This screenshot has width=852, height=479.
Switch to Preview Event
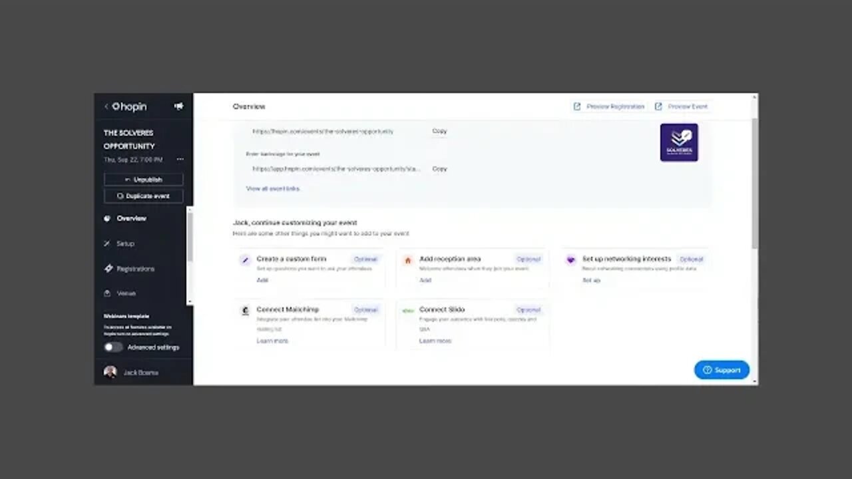tap(687, 106)
